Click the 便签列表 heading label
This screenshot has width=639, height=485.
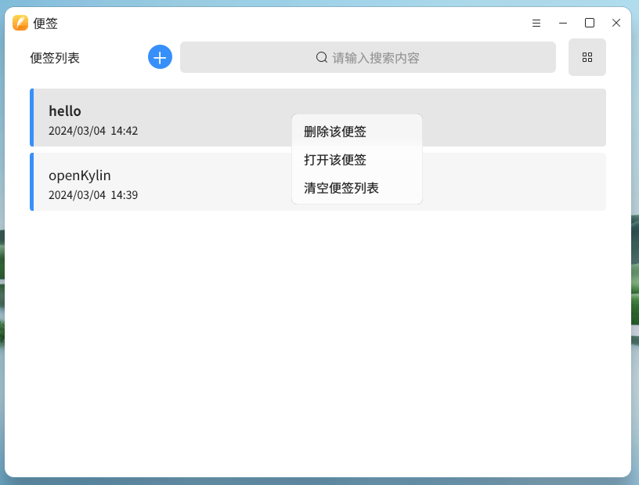tap(55, 58)
